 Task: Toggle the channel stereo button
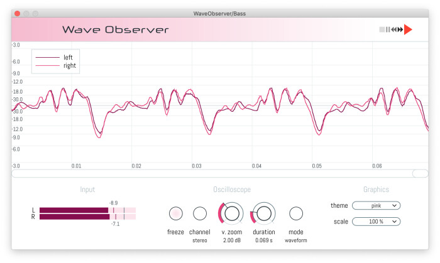pyautogui.click(x=200, y=213)
